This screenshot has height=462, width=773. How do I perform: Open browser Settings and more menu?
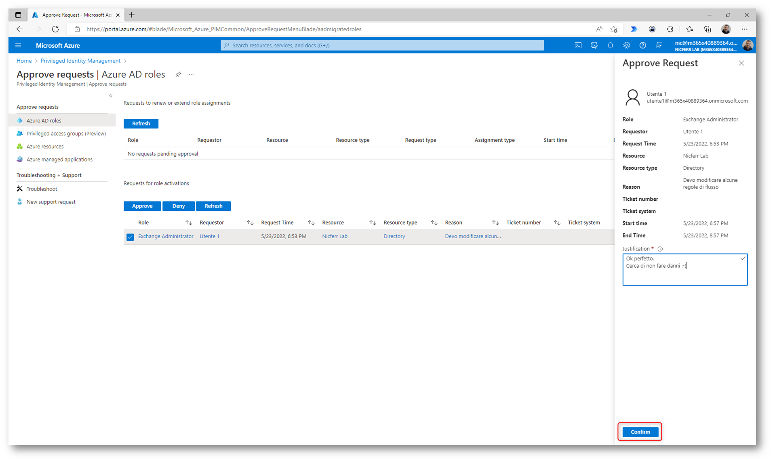[744, 29]
